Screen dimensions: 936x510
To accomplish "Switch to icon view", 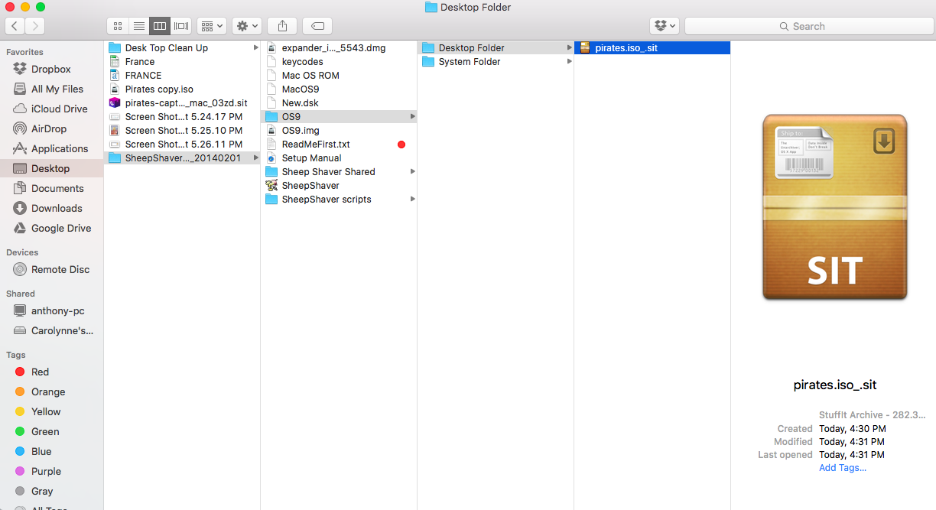I will (x=118, y=26).
